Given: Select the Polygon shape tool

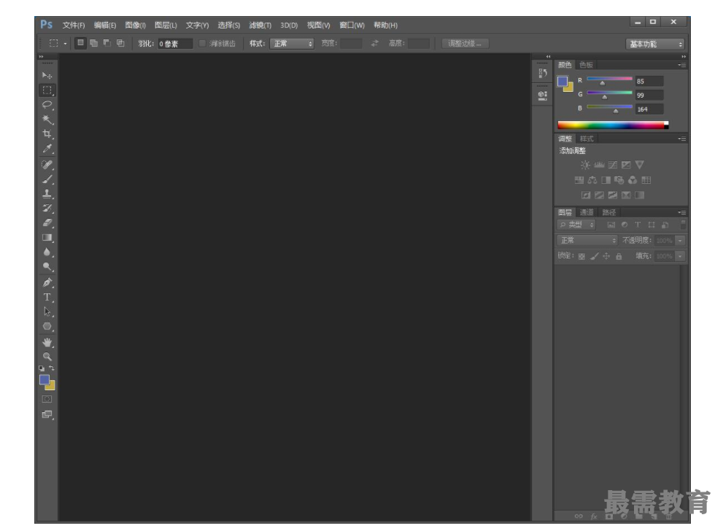Looking at the screenshot, I should [47, 326].
